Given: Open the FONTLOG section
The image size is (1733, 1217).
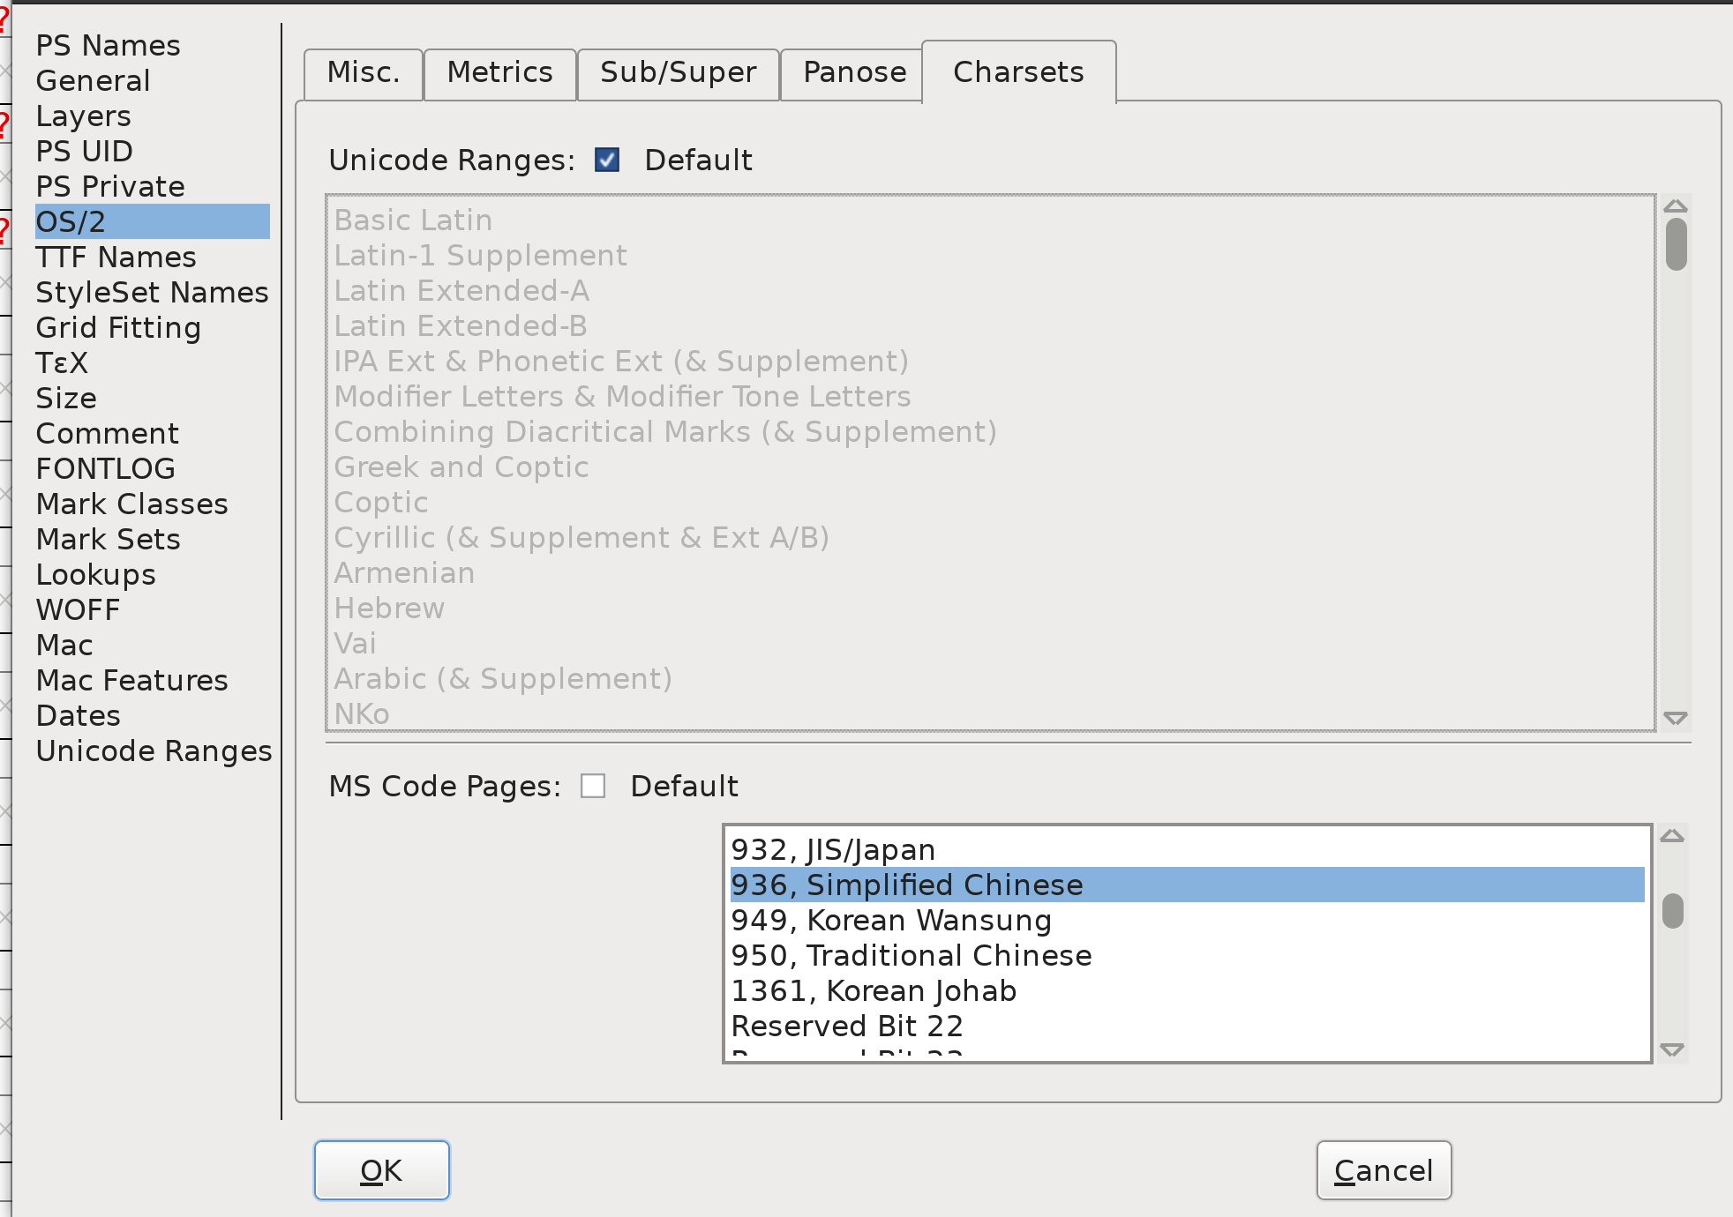Looking at the screenshot, I should tap(105, 468).
